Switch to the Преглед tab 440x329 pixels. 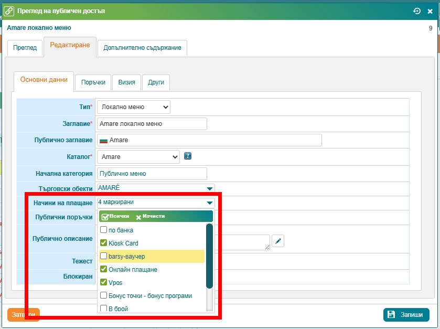pyautogui.click(x=25, y=48)
